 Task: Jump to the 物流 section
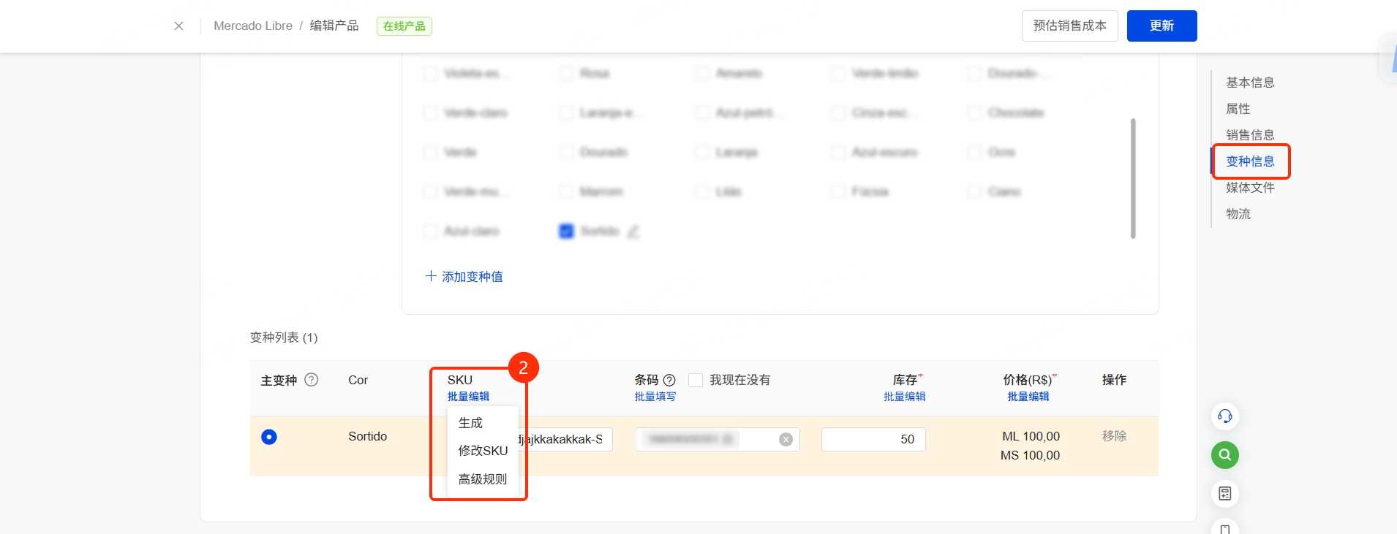click(x=1238, y=214)
